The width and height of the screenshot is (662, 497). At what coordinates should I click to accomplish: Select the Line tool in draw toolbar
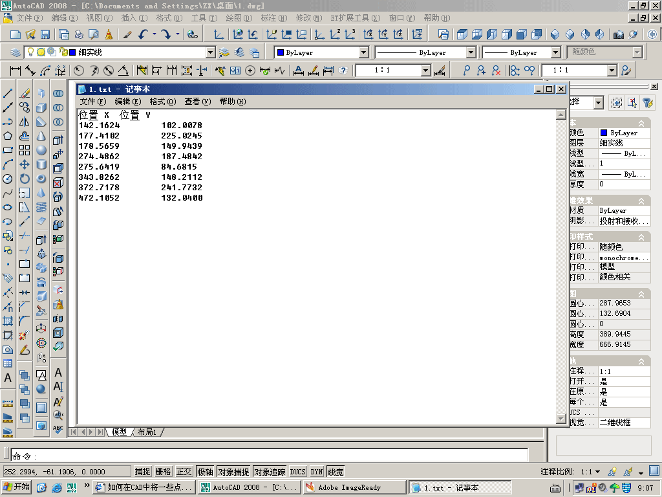(x=8, y=93)
